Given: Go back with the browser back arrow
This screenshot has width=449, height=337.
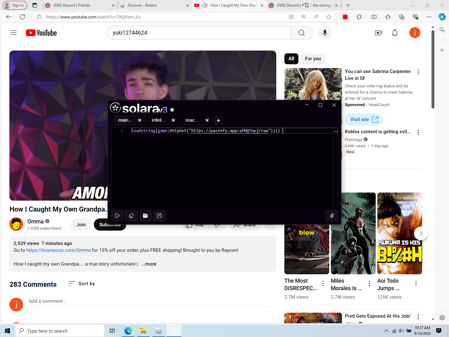Looking at the screenshot, I should point(9,17).
